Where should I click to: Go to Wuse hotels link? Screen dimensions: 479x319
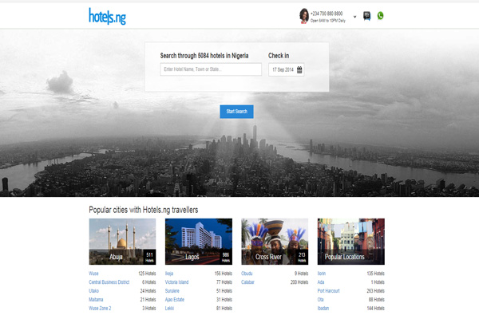point(94,274)
